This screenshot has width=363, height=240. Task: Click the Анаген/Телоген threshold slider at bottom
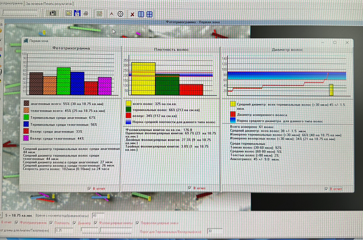[x=106, y=230]
